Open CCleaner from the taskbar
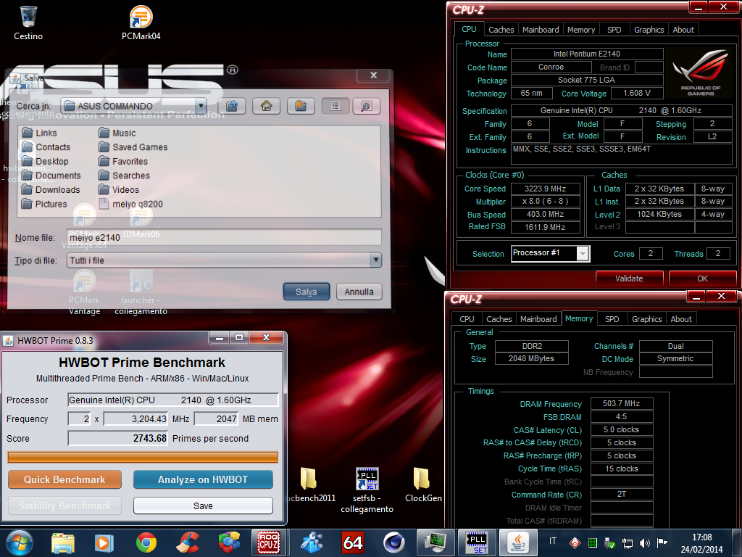Screen dimensions: 742x557 pos(188,542)
